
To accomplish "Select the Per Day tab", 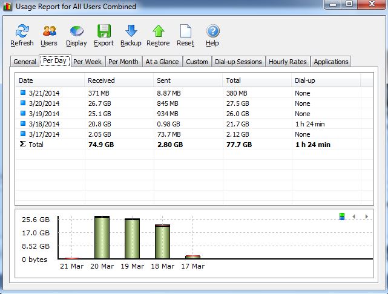I will tap(55, 61).
